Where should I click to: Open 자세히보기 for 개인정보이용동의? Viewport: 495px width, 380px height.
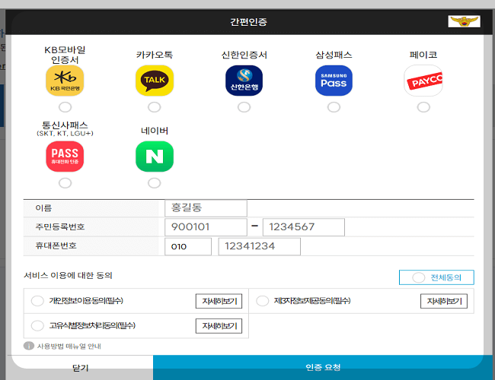click(x=219, y=301)
